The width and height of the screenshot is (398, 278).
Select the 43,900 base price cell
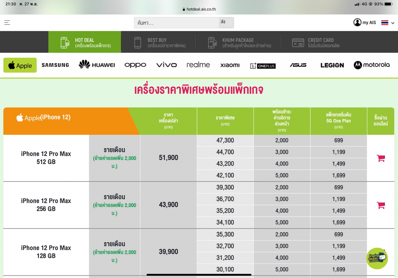coord(168,205)
